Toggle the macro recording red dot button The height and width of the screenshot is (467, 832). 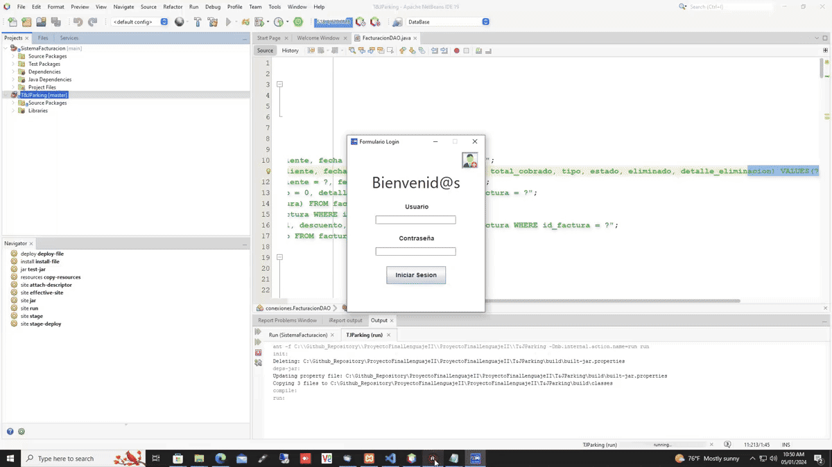[456, 51]
